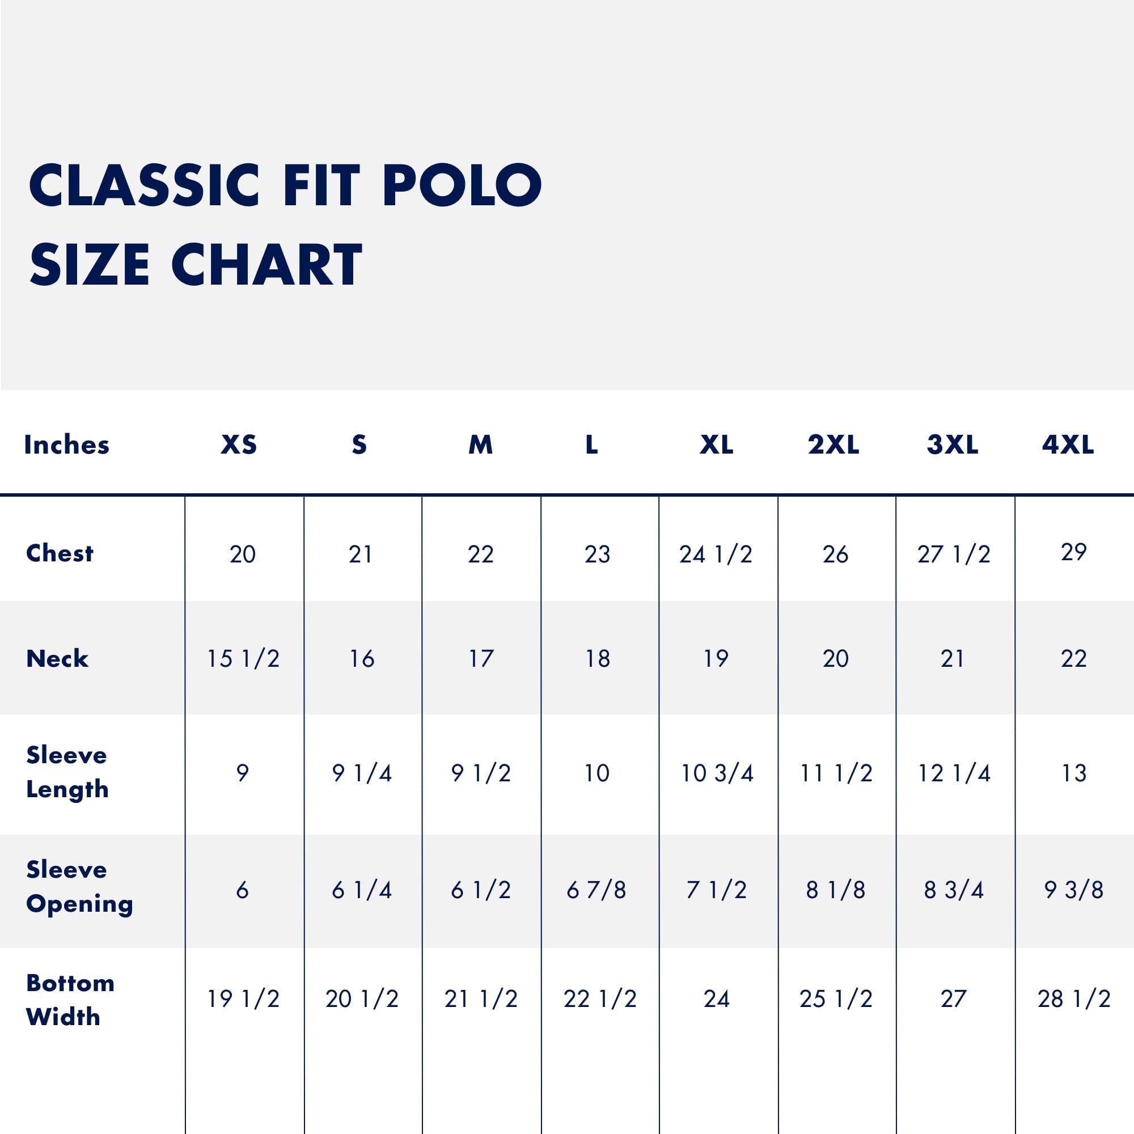This screenshot has height=1134, width=1134.
Task: Select the 4XL size column header
Action: tap(1068, 445)
